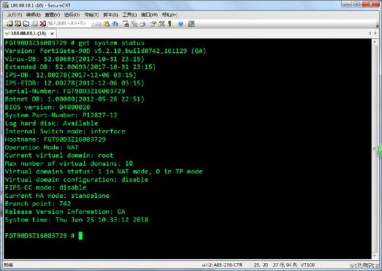
Task: Click the key-shaped public key icon
Action: coord(170,24)
